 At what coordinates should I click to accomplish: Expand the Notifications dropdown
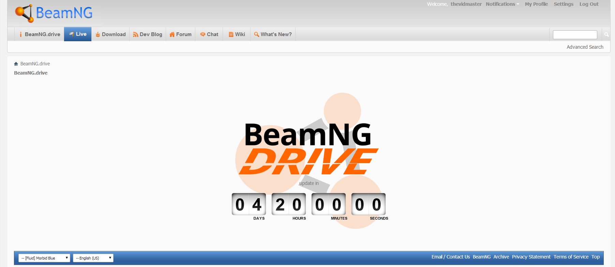(x=502, y=4)
